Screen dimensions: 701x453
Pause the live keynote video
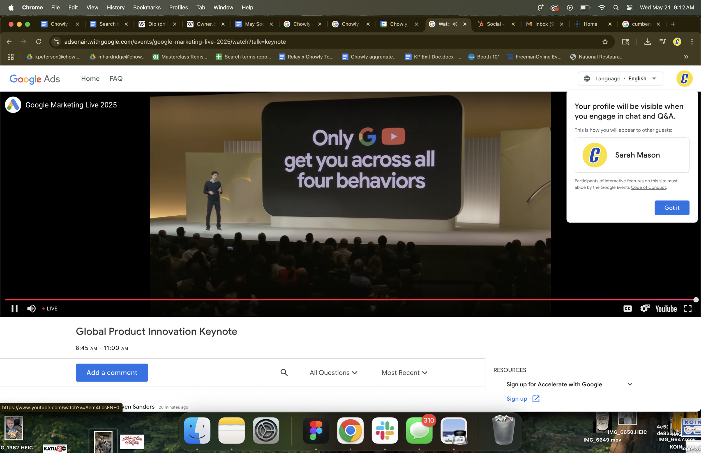14,308
